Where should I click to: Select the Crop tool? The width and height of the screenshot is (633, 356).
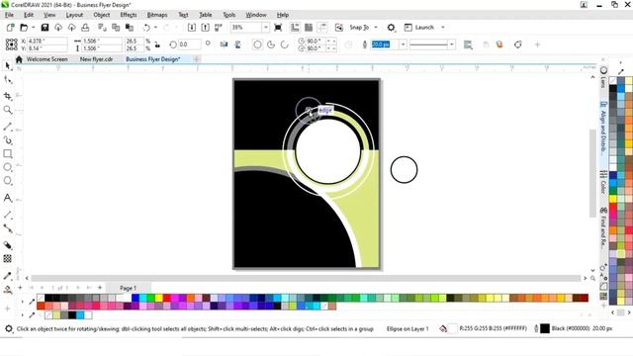(x=7, y=96)
